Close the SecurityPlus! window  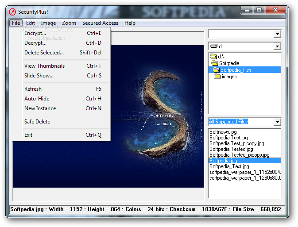pos(275,10)
